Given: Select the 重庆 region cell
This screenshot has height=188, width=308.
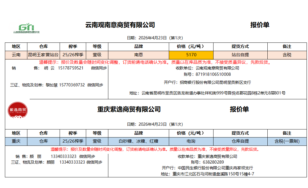Looking at the screenshot, I should 16,141.
